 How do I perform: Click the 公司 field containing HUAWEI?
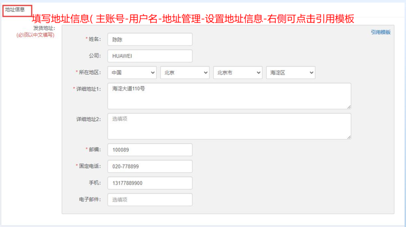pyautogui.click(x=150, y=56)
